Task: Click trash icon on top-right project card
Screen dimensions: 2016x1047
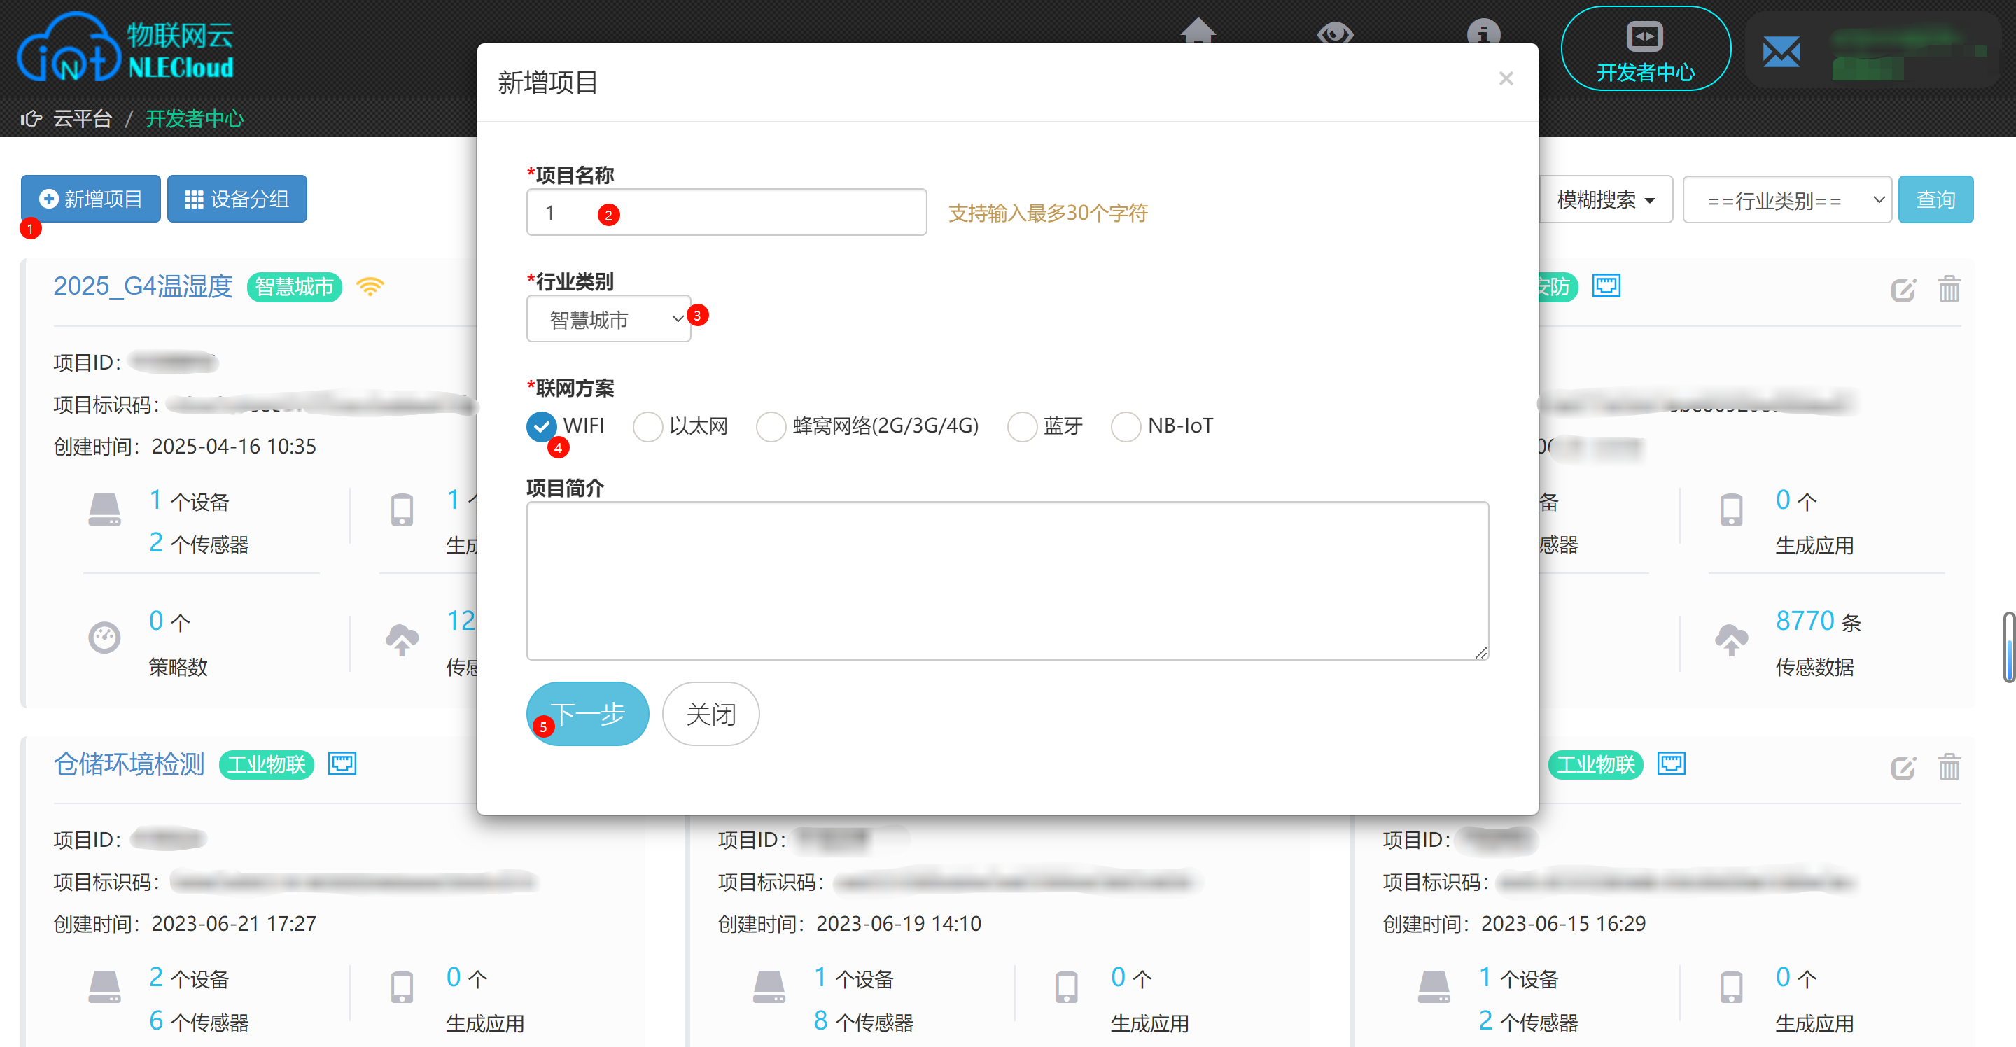Action: coord(1949,290)
